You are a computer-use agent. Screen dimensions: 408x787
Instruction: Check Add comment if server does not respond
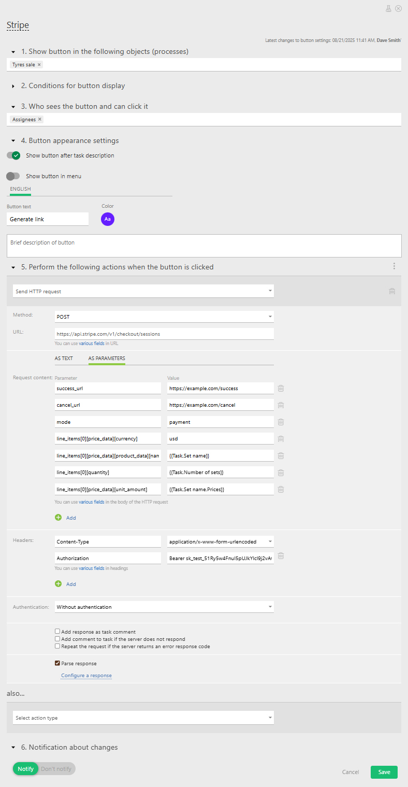tap(57, 639)
